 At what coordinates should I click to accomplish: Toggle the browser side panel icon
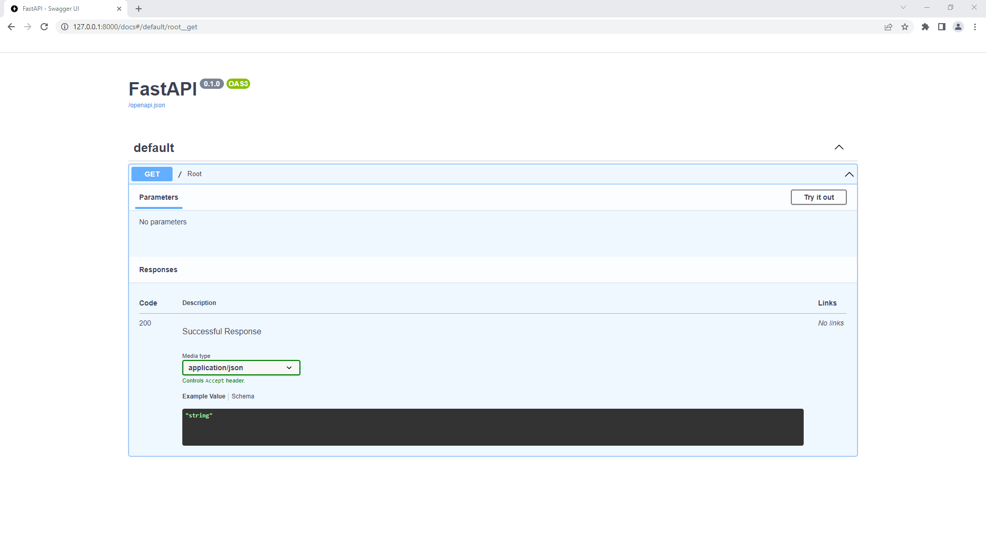coord(942,27)
